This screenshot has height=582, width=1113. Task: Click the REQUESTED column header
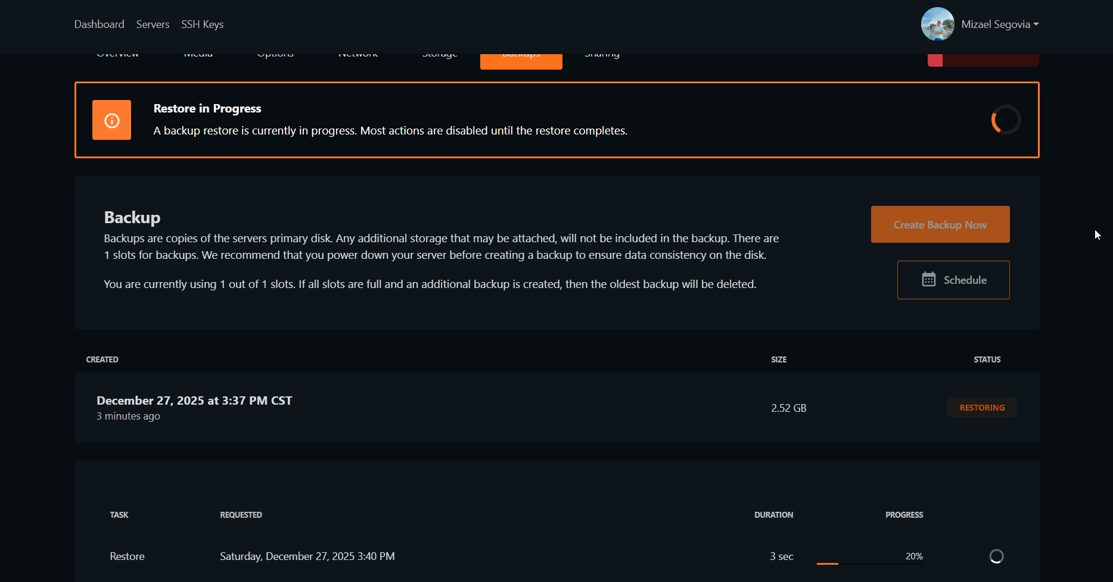click(x=241, y=515)
